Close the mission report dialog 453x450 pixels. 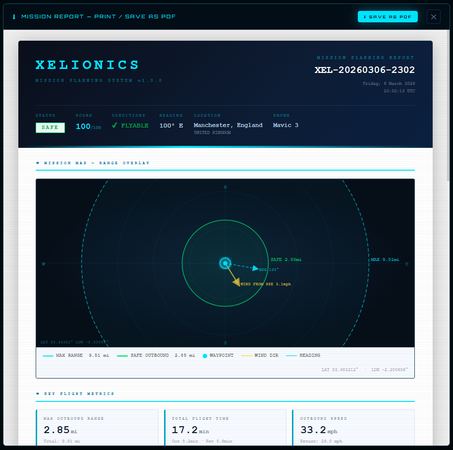[x=433, y=17]
